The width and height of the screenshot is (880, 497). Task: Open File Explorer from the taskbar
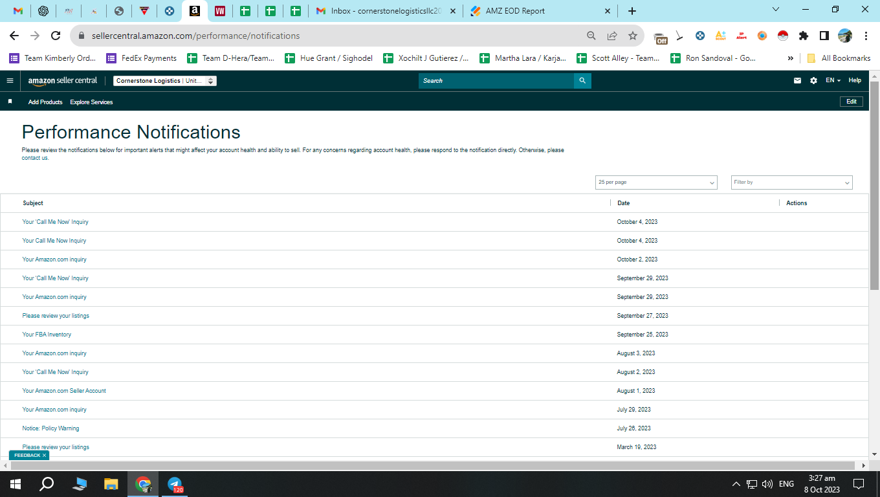[x=111, y=484]
